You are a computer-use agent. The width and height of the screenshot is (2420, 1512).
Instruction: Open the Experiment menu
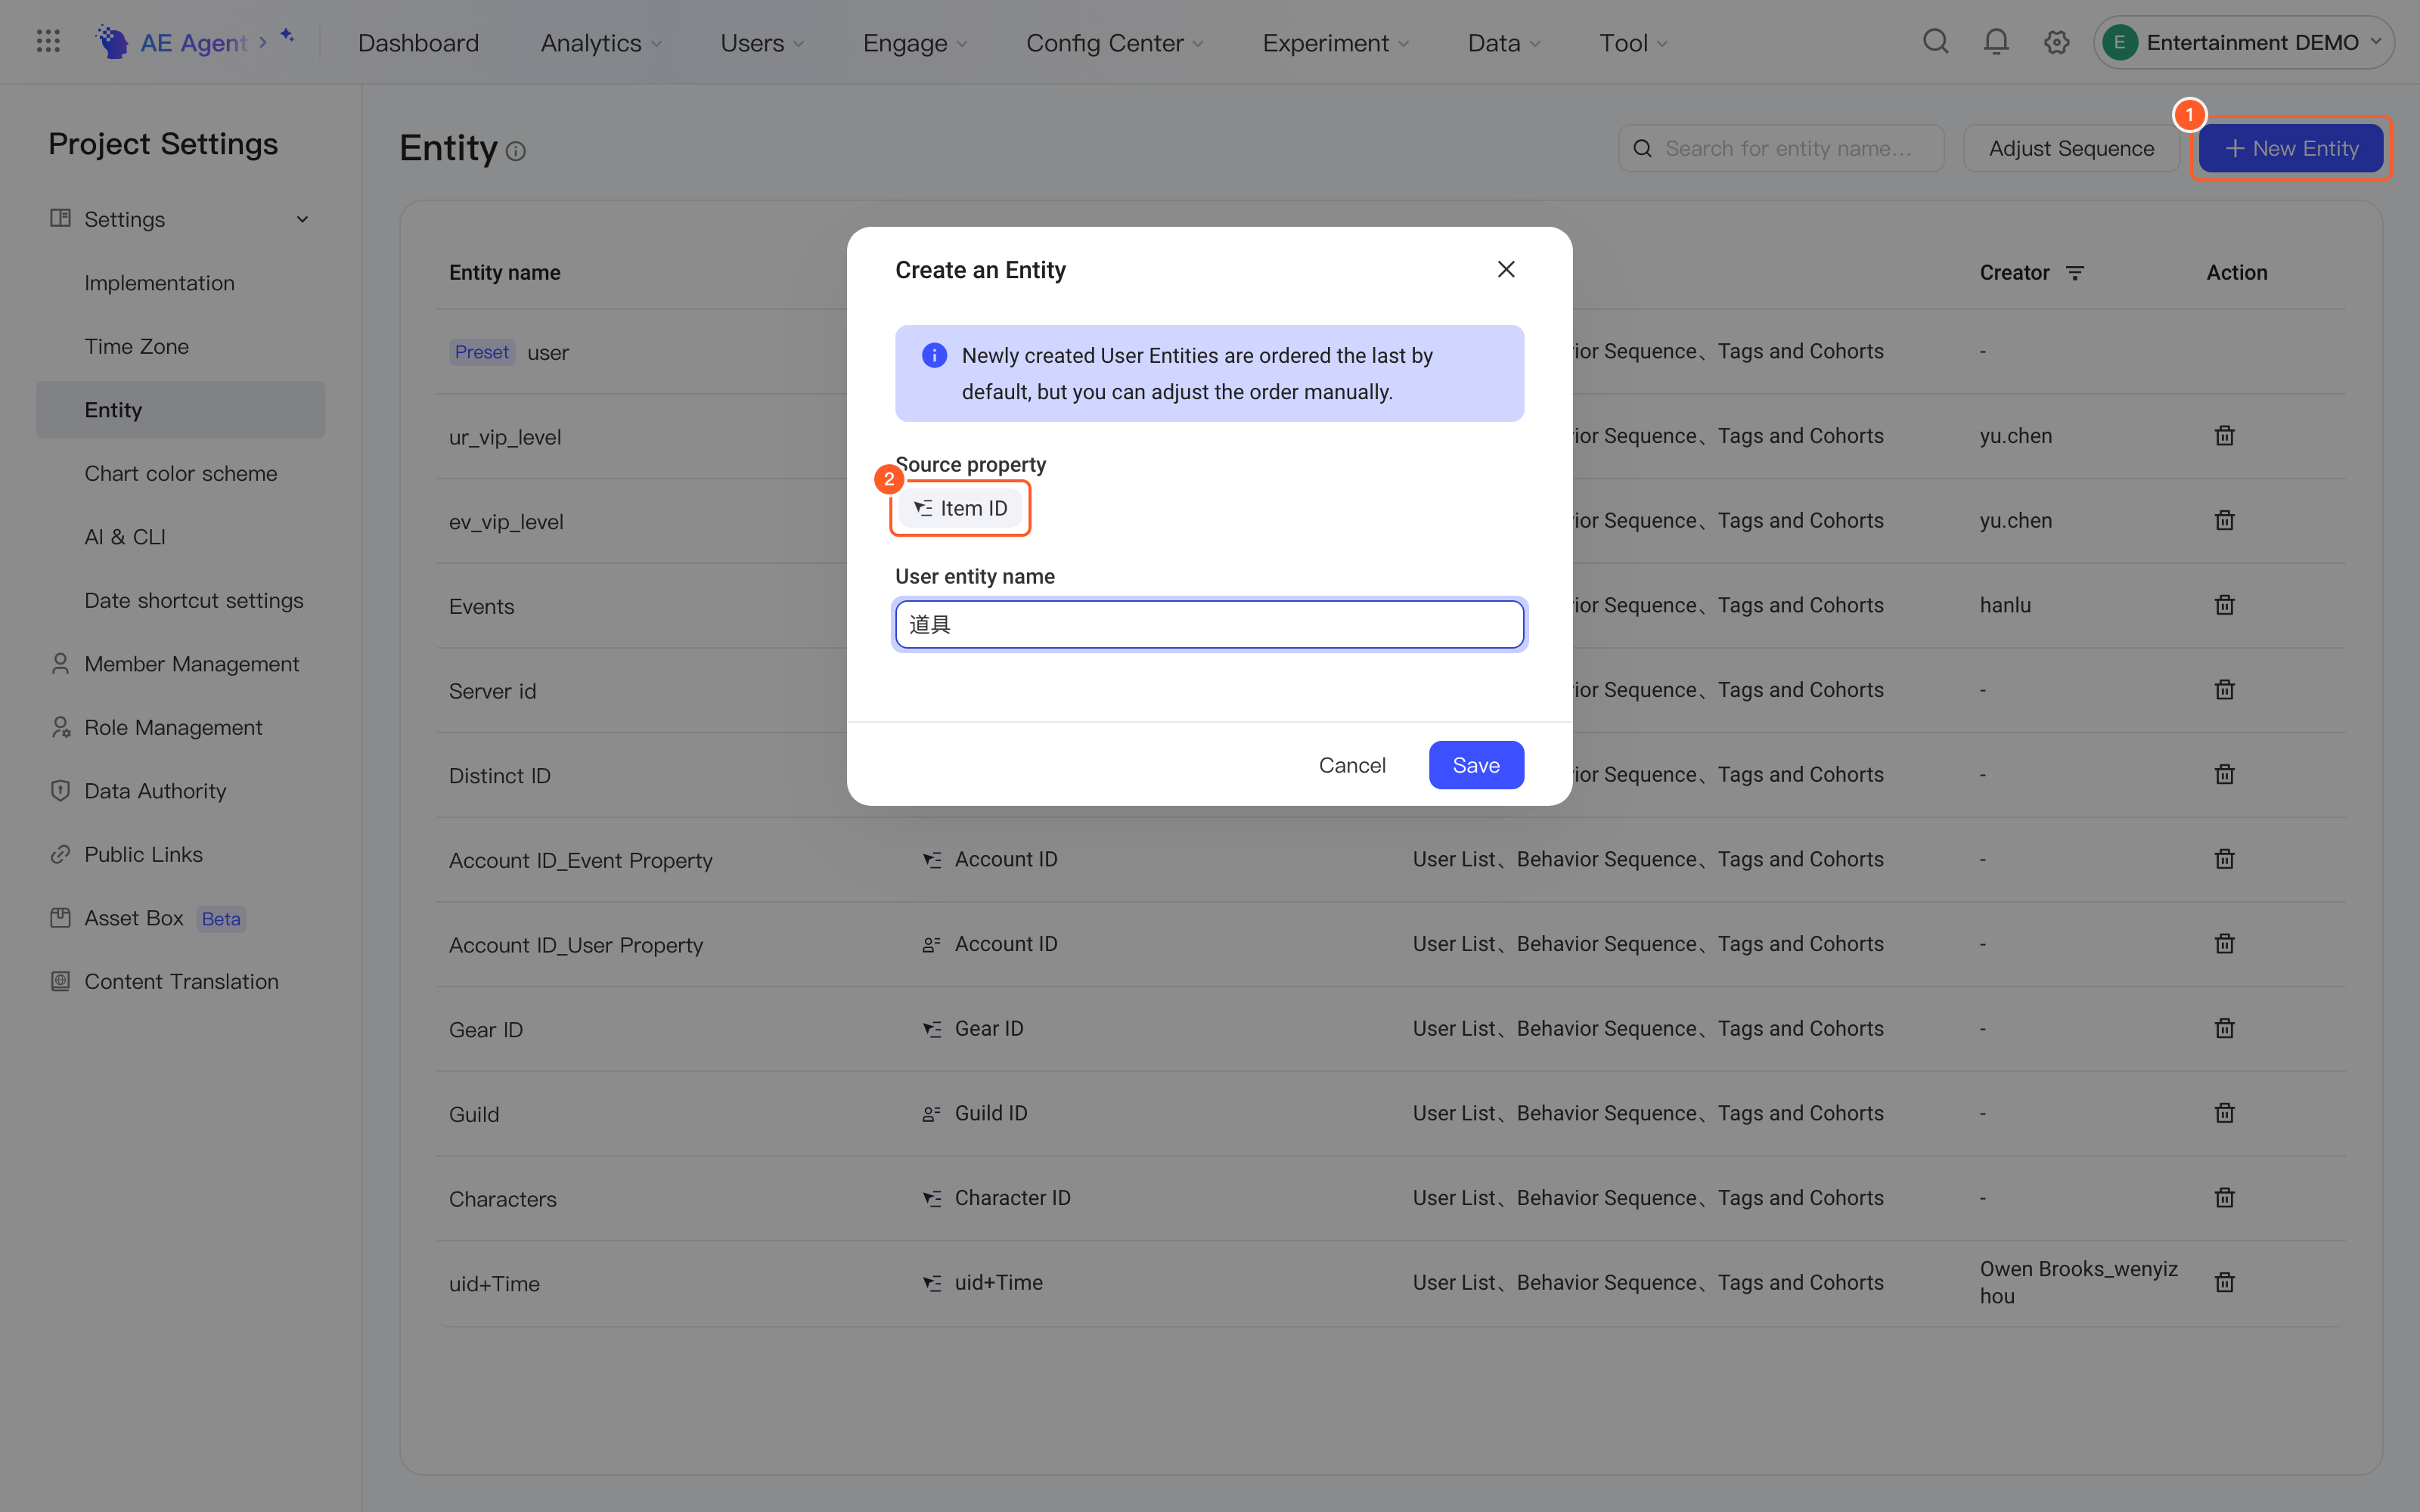coord(1336,43)
